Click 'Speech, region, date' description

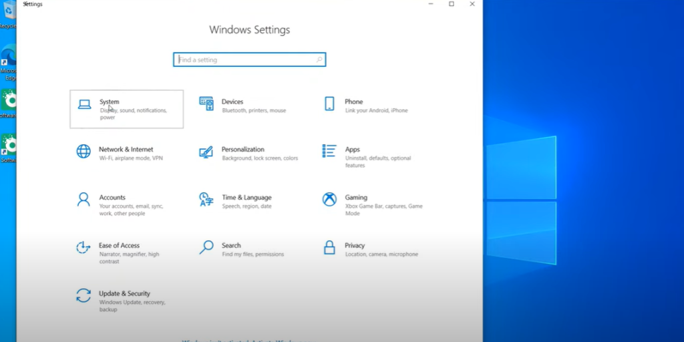pyautogui.click(x=246, y=206)
